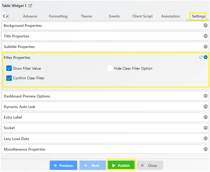Edit the Table Widget 1 title pencil icon
This screenshot has height=172, width=210.
click(30, 6)
